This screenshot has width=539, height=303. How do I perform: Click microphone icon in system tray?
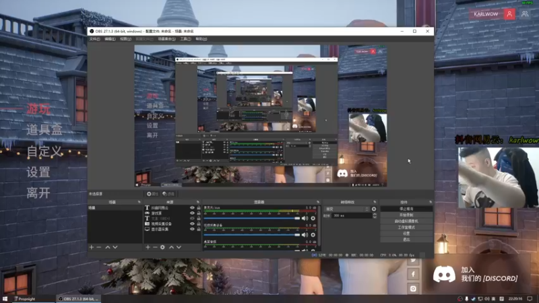tap(466, 299)
